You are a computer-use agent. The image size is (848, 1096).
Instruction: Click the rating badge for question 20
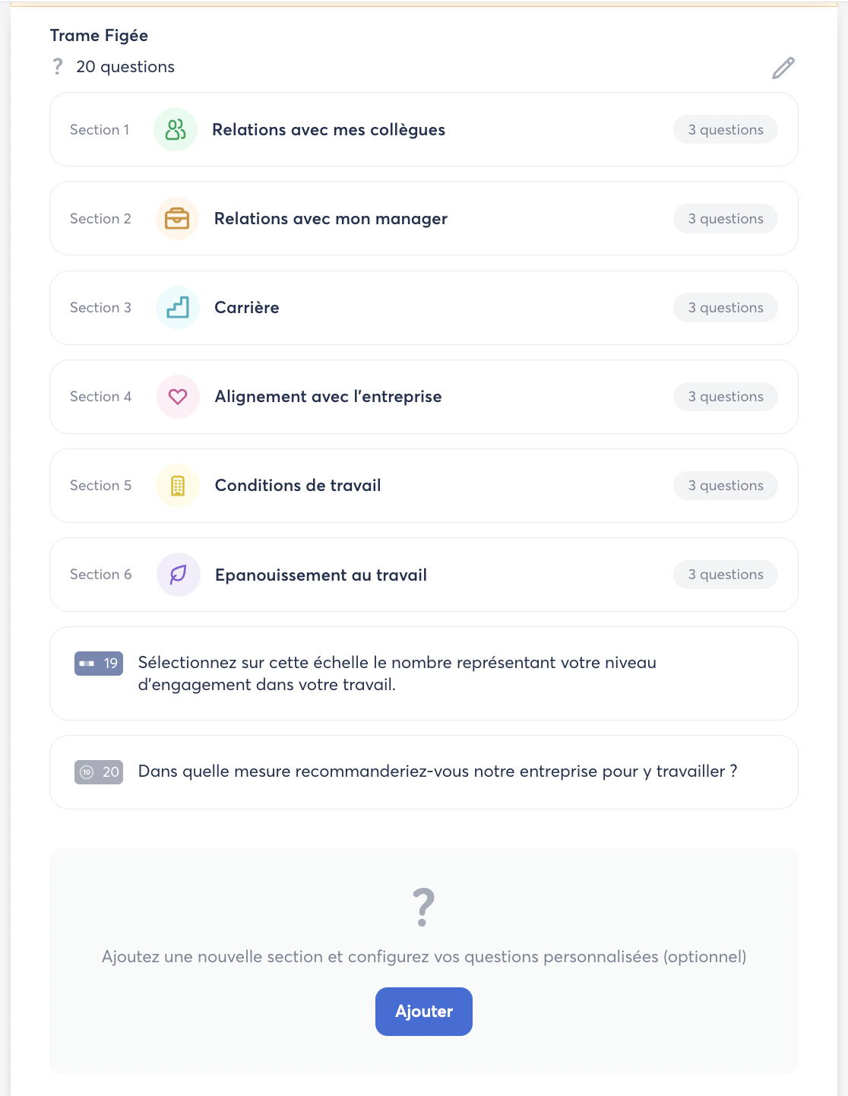pos(99,772)
